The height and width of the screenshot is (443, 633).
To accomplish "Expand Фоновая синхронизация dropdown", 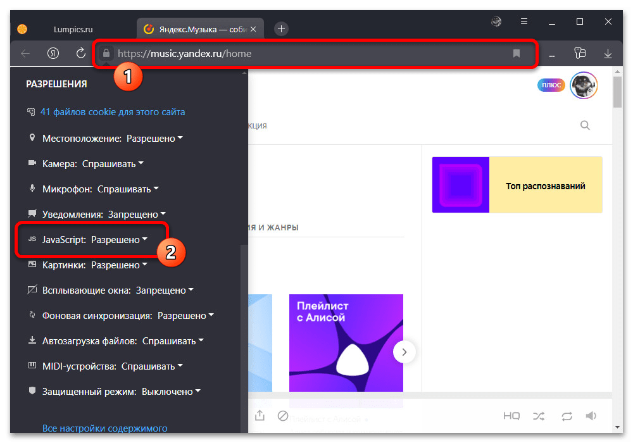I will pyautogui.click(x=185, y=316).
